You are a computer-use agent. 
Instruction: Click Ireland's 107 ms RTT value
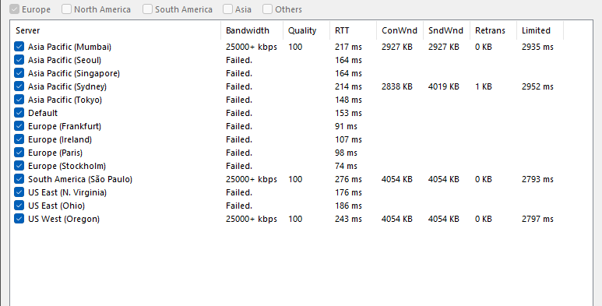[348, 139]
